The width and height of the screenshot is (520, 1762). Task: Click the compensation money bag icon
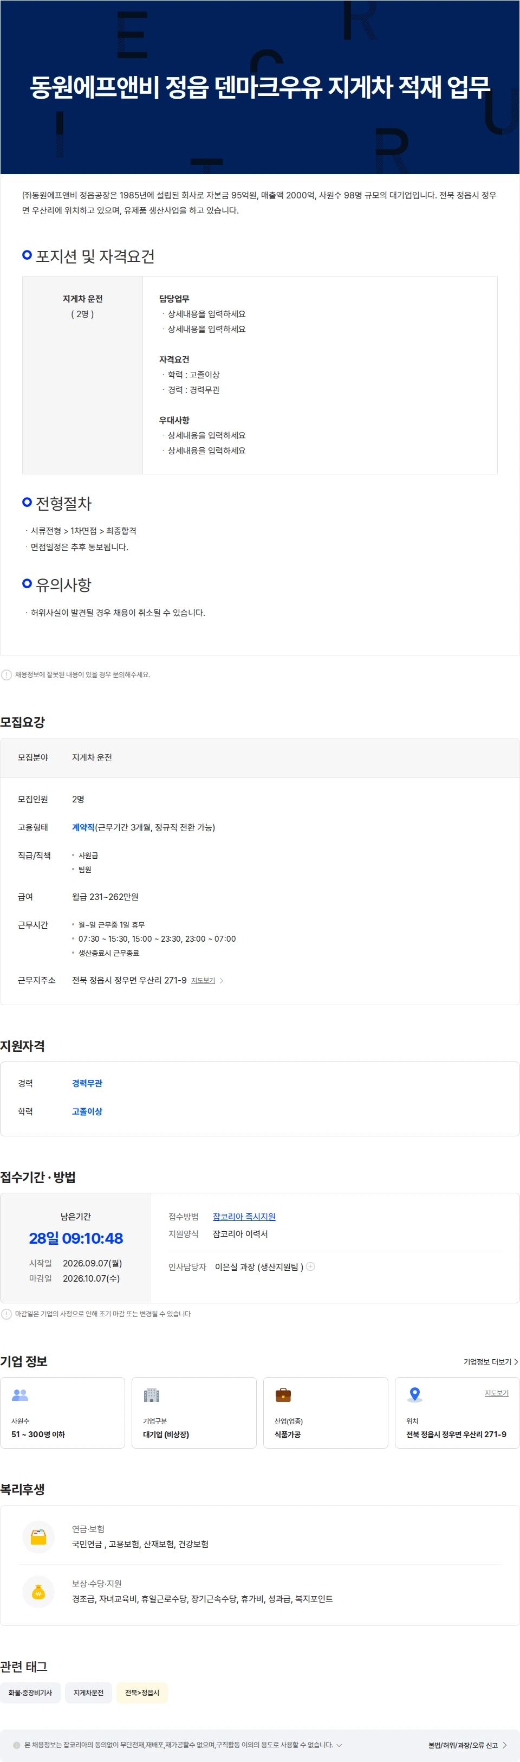tap(38, 1591)
